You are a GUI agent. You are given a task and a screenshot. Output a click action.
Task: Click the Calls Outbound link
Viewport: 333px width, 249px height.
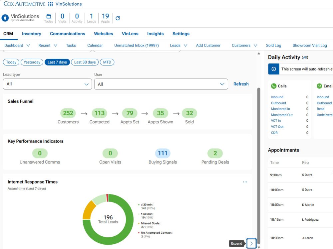(278, 103)
